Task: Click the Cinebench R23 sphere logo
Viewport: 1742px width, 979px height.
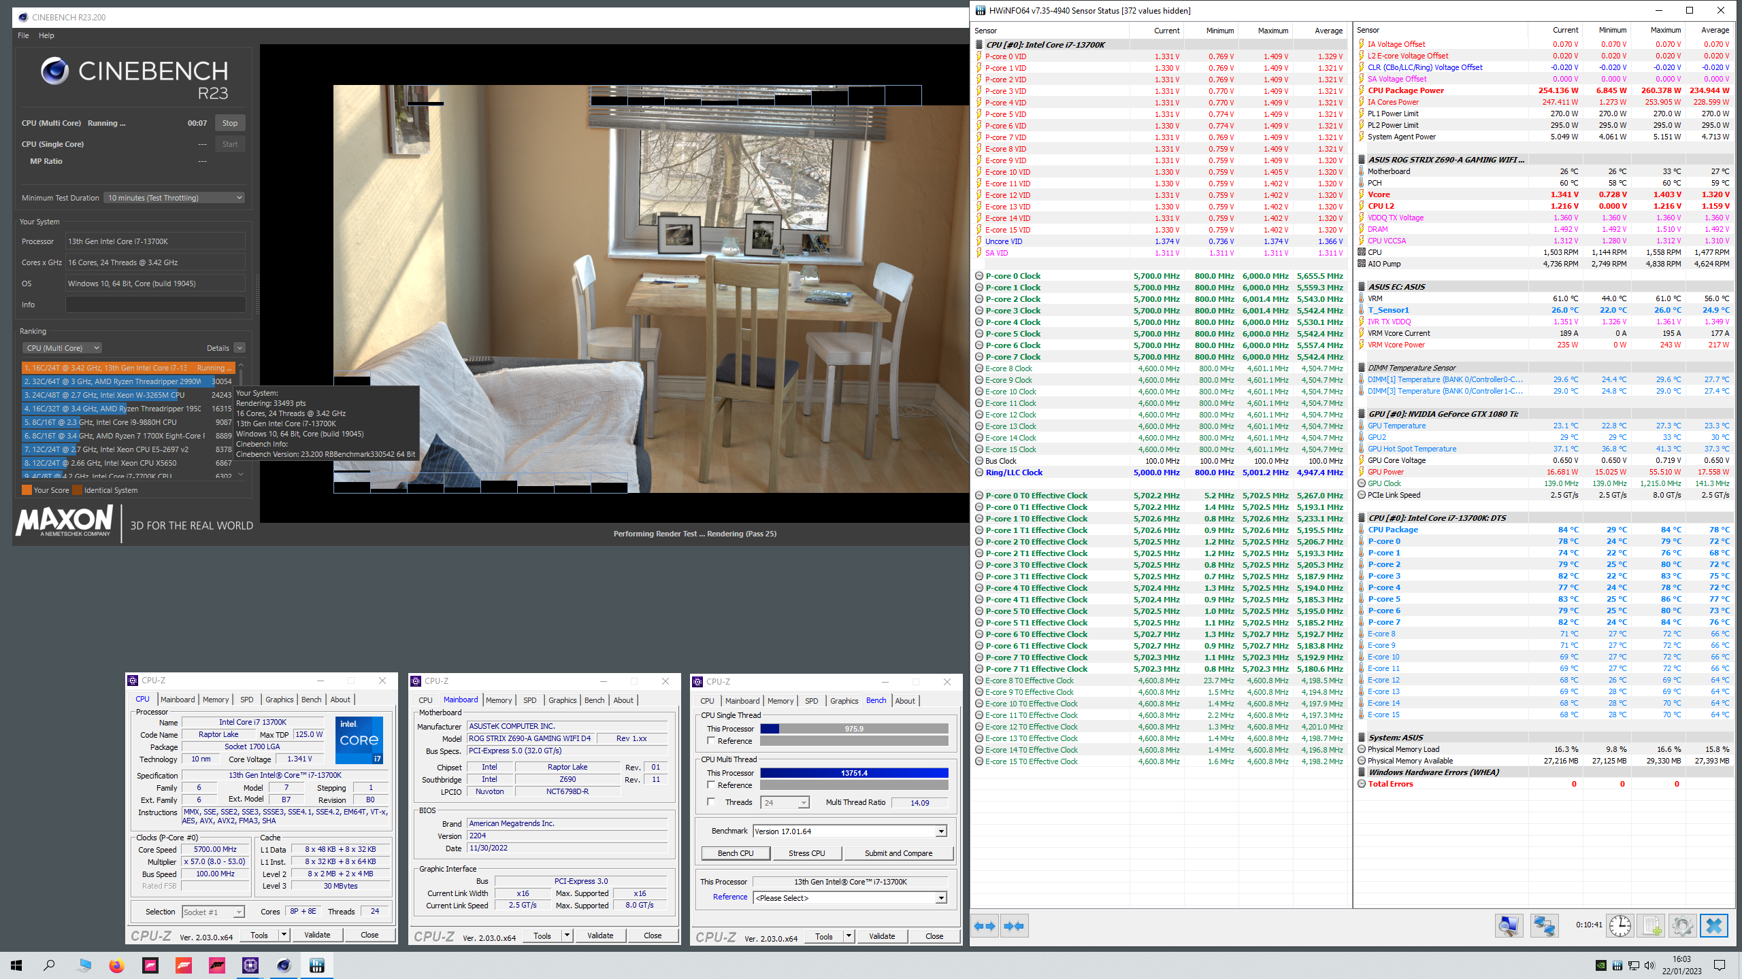Action: 55,71
